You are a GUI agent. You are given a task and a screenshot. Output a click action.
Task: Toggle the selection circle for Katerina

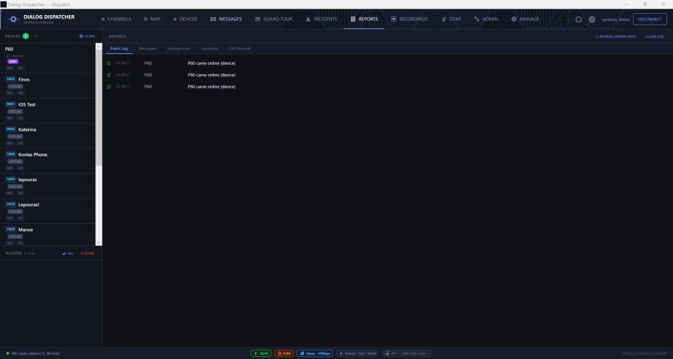tap(89, 130)
